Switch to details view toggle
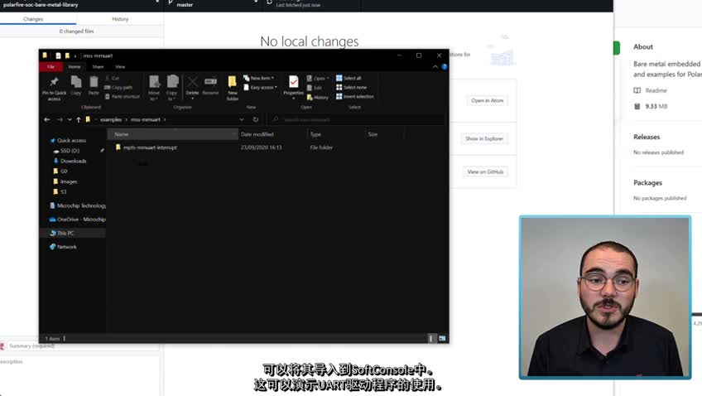 (431, 338)
